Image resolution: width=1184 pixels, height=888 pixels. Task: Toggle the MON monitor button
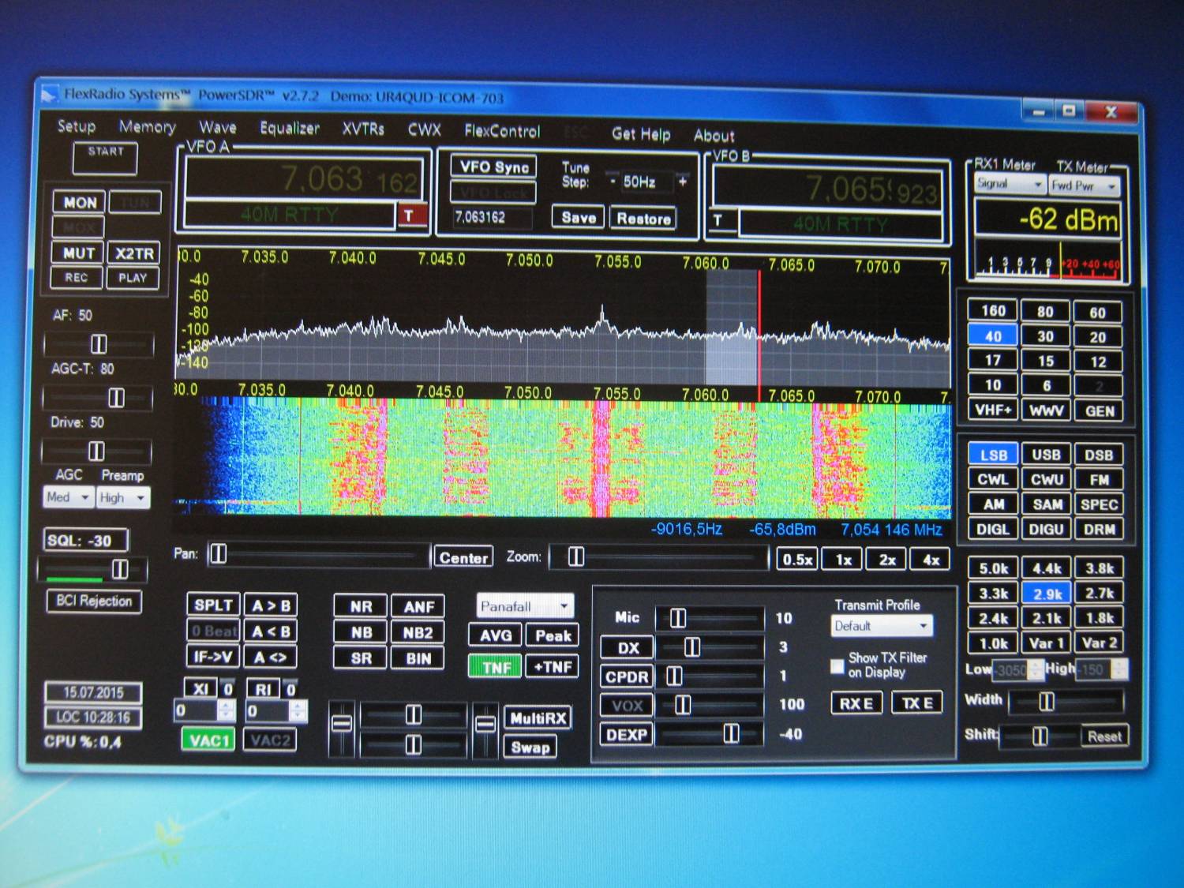(x=80, y=203)
